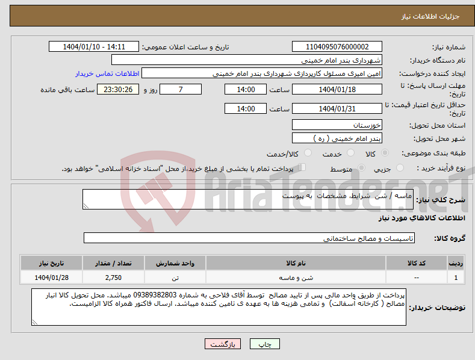Select the کالا/خدمت radio button

coord(308,153)
